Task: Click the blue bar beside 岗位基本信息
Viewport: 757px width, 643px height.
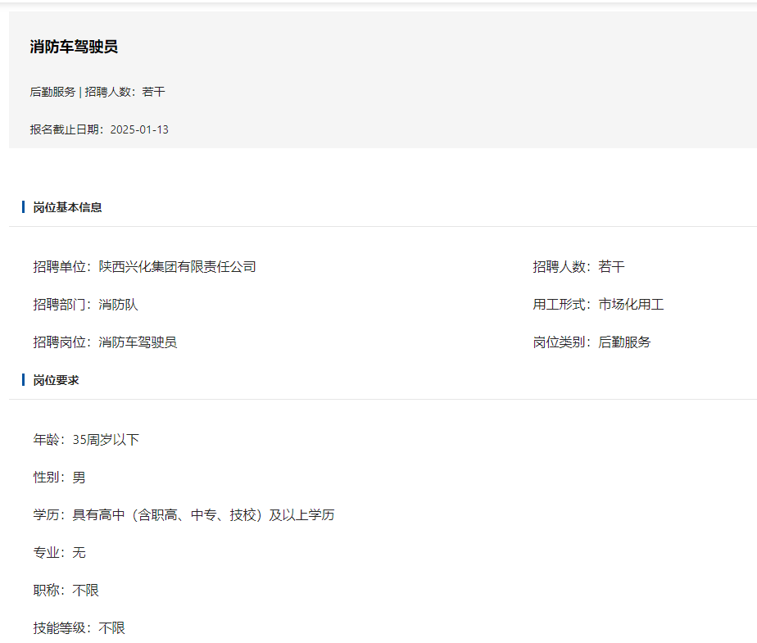Action: (x=23, y=207)
